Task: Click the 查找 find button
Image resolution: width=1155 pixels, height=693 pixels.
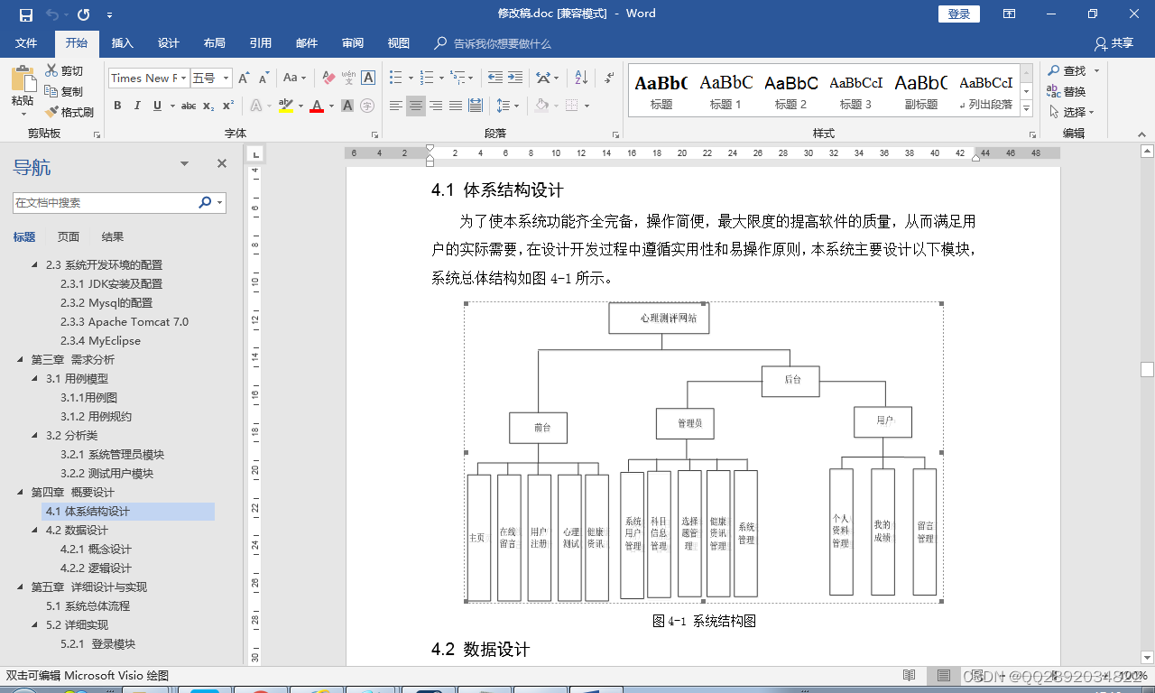Action: pos(1067,70)
